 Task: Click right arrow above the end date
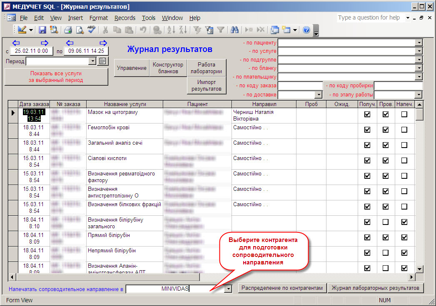(103, 43)
